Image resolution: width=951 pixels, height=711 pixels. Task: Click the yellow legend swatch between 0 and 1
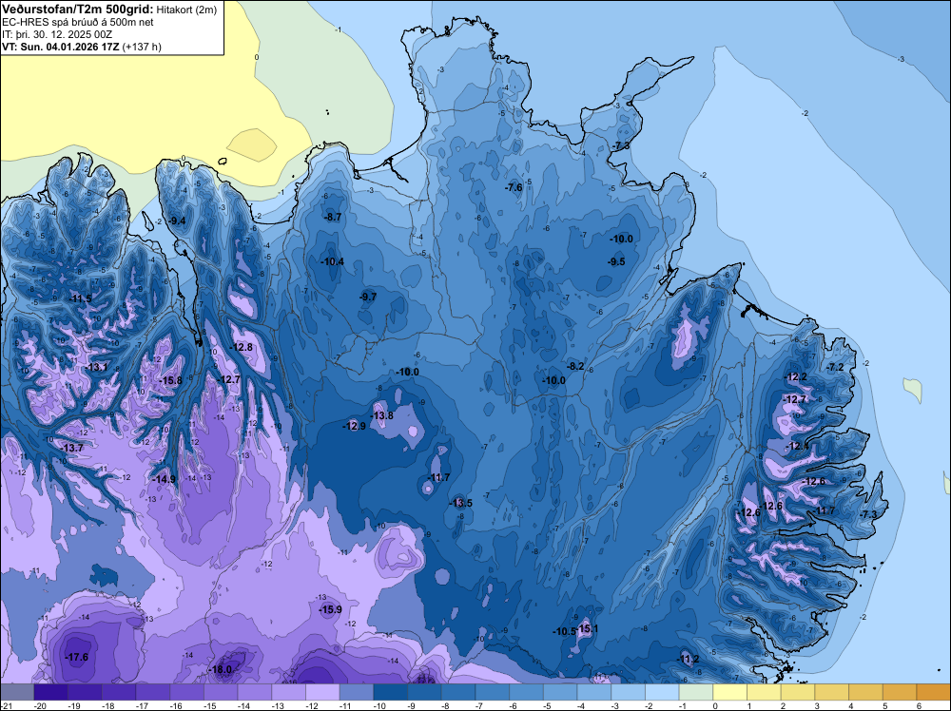point(730,692)
